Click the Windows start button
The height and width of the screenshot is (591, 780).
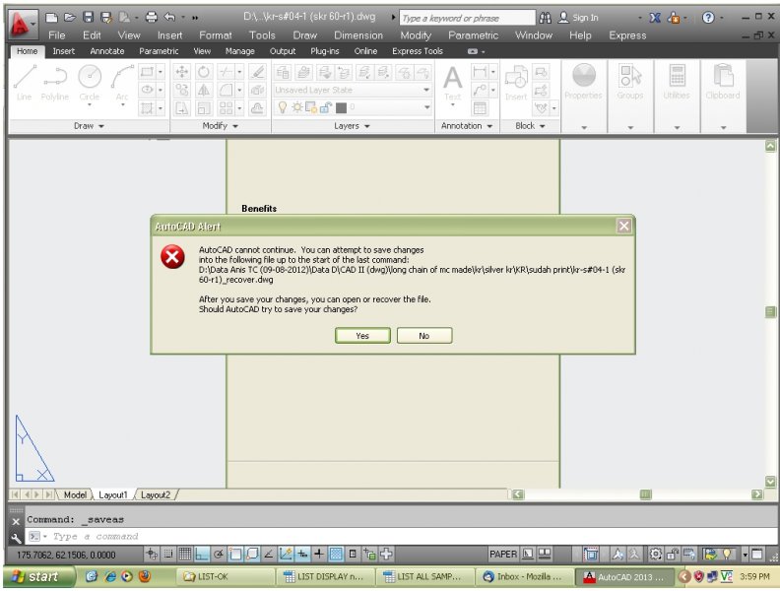point(38,576)
